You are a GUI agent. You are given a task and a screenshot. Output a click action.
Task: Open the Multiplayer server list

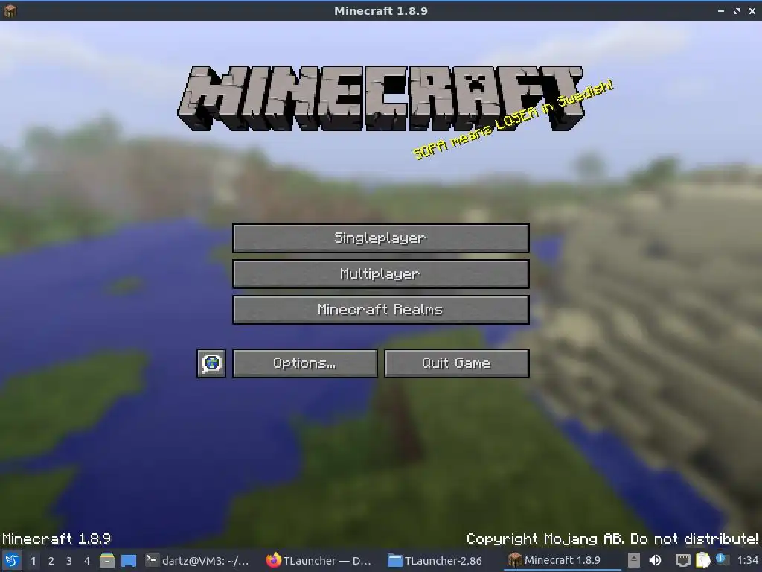[380, 274]
